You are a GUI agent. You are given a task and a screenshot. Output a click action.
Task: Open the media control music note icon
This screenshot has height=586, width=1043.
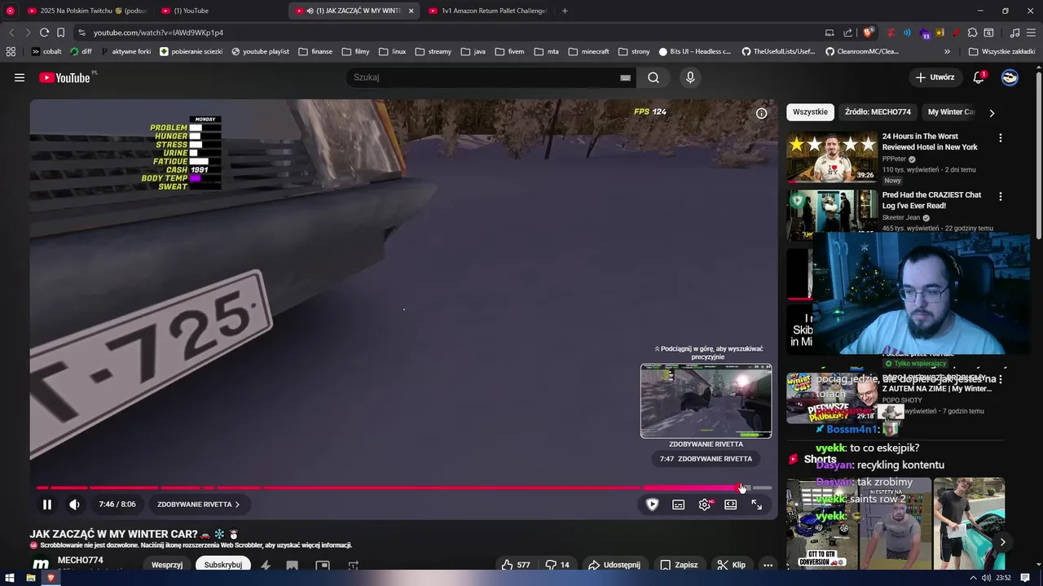1014,33
